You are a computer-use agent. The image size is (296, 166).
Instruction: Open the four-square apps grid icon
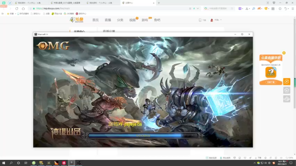pos(273,8)
